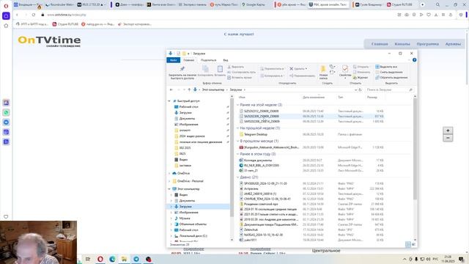This screenshot has height=264, width=469.
Task: Click Move to command in ribbon
Action: (272, 68)
